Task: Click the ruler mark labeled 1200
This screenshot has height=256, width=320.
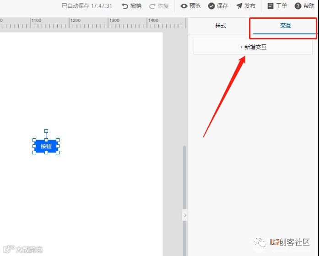Action: point(75,21)
